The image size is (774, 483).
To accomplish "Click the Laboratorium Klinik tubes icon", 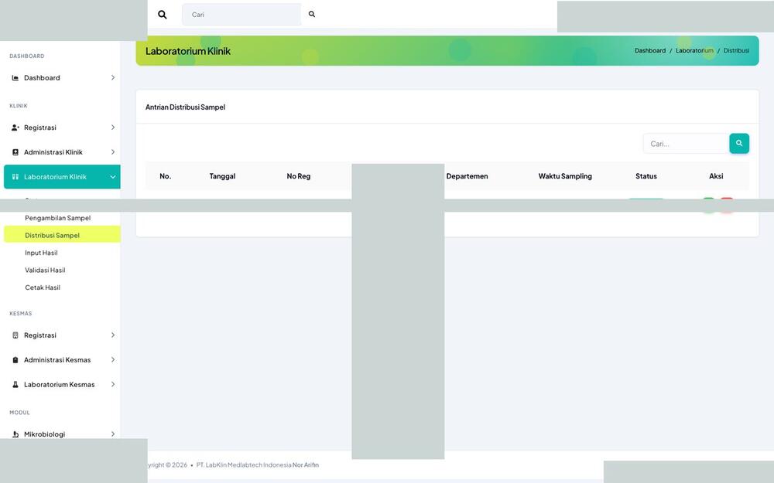I will (x=15, y=177).
